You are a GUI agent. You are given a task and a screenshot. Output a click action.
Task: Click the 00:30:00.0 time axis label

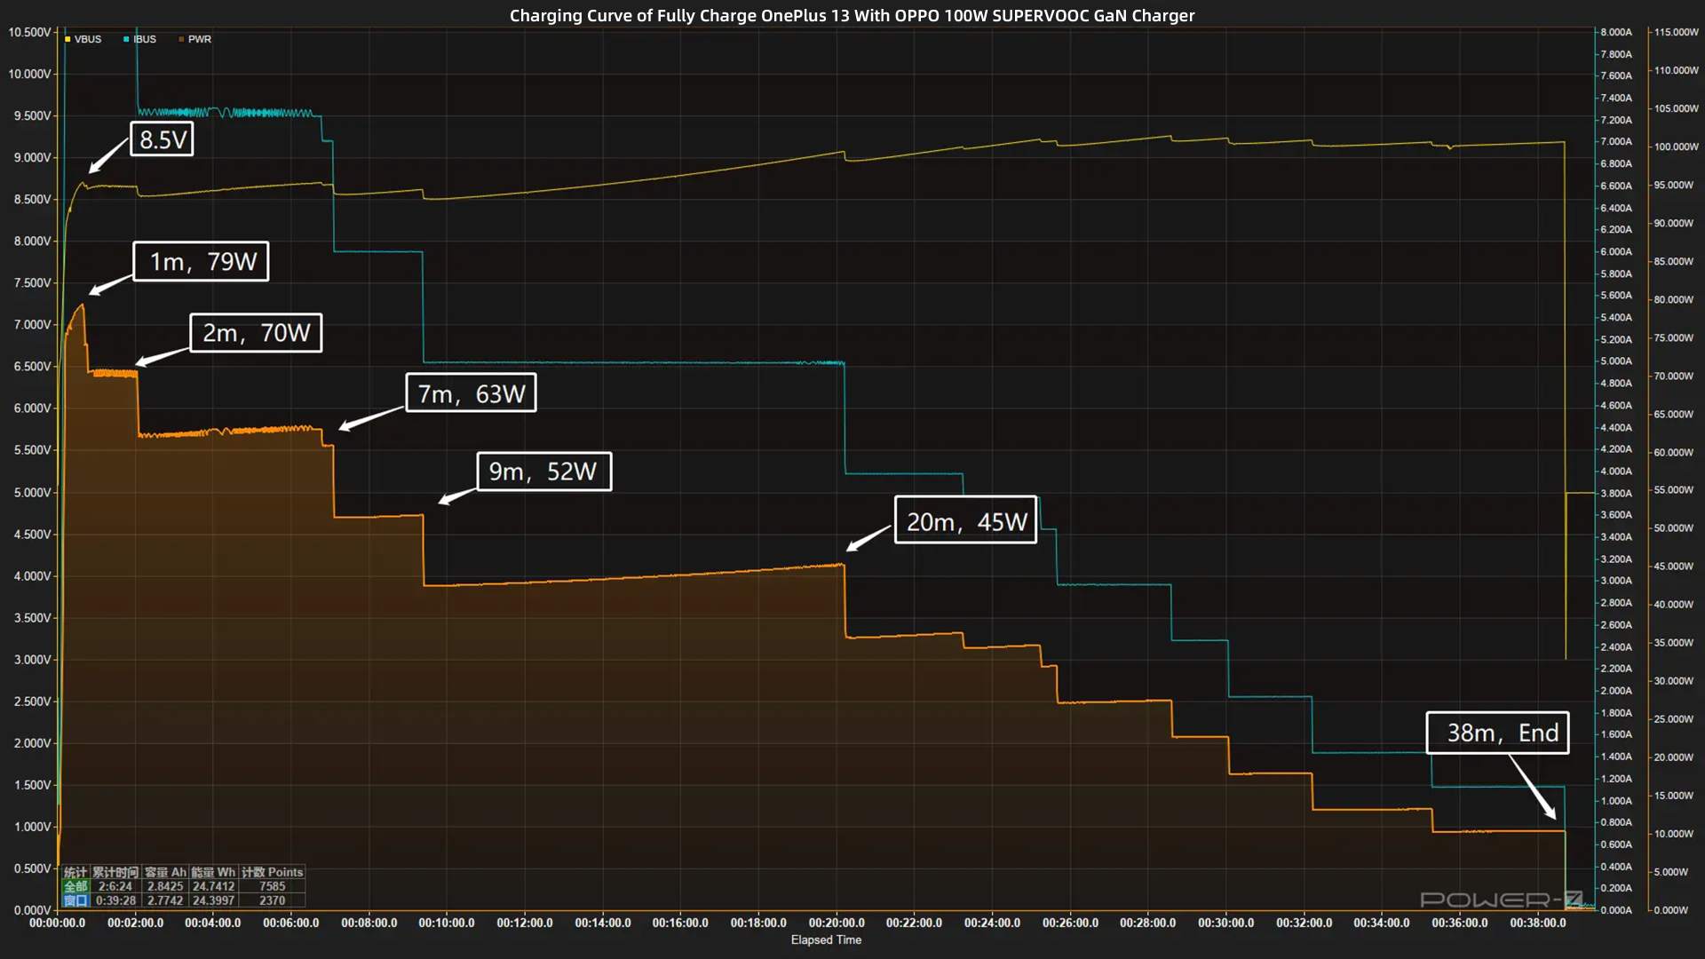(x=1225, y=923)
